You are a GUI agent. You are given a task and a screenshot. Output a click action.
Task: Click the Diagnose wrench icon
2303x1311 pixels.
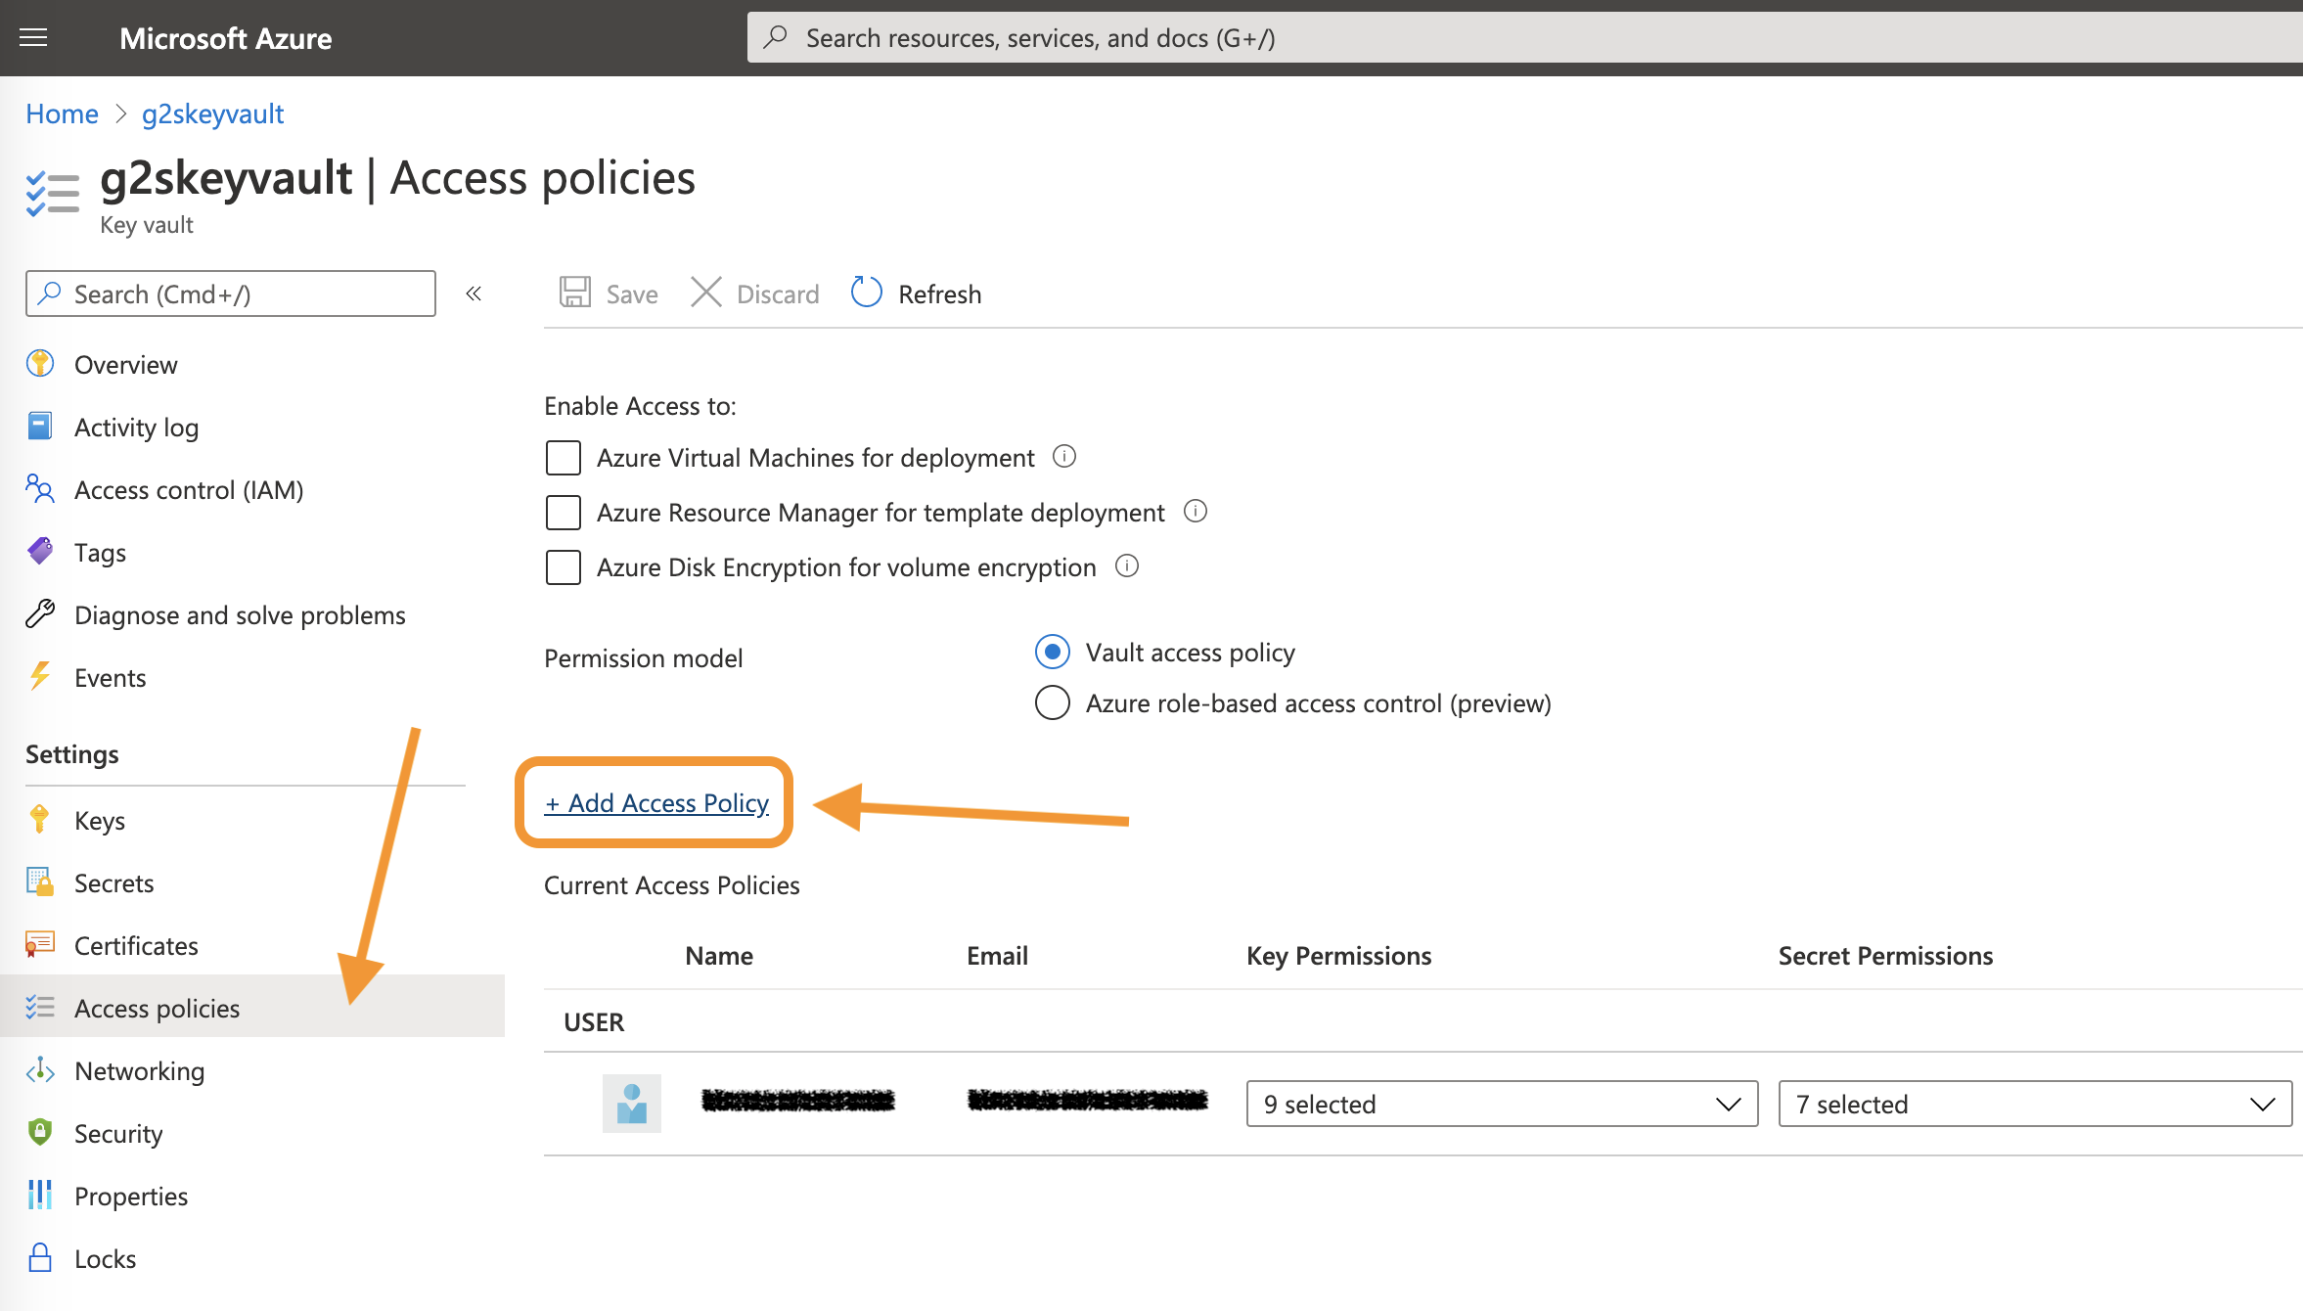tap(40, 614)
